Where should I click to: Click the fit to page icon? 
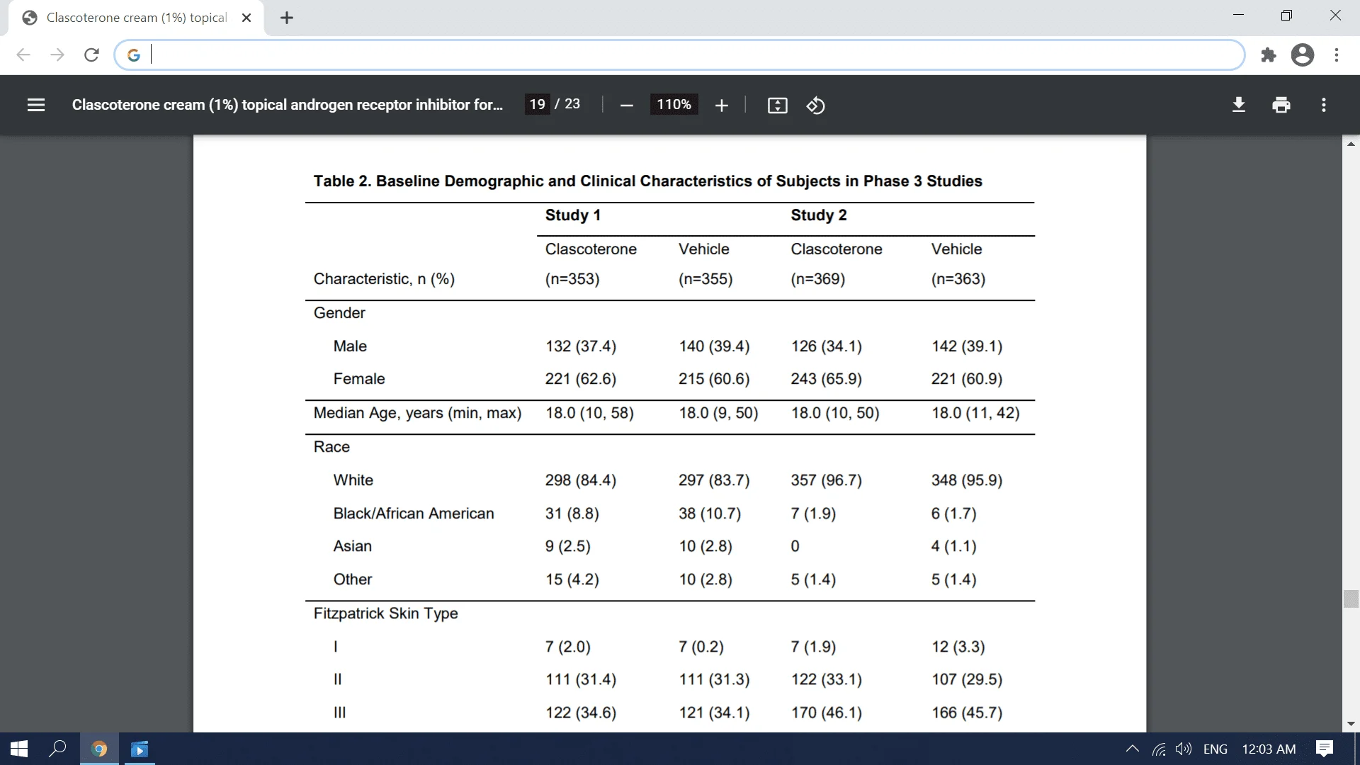[777, 106]
